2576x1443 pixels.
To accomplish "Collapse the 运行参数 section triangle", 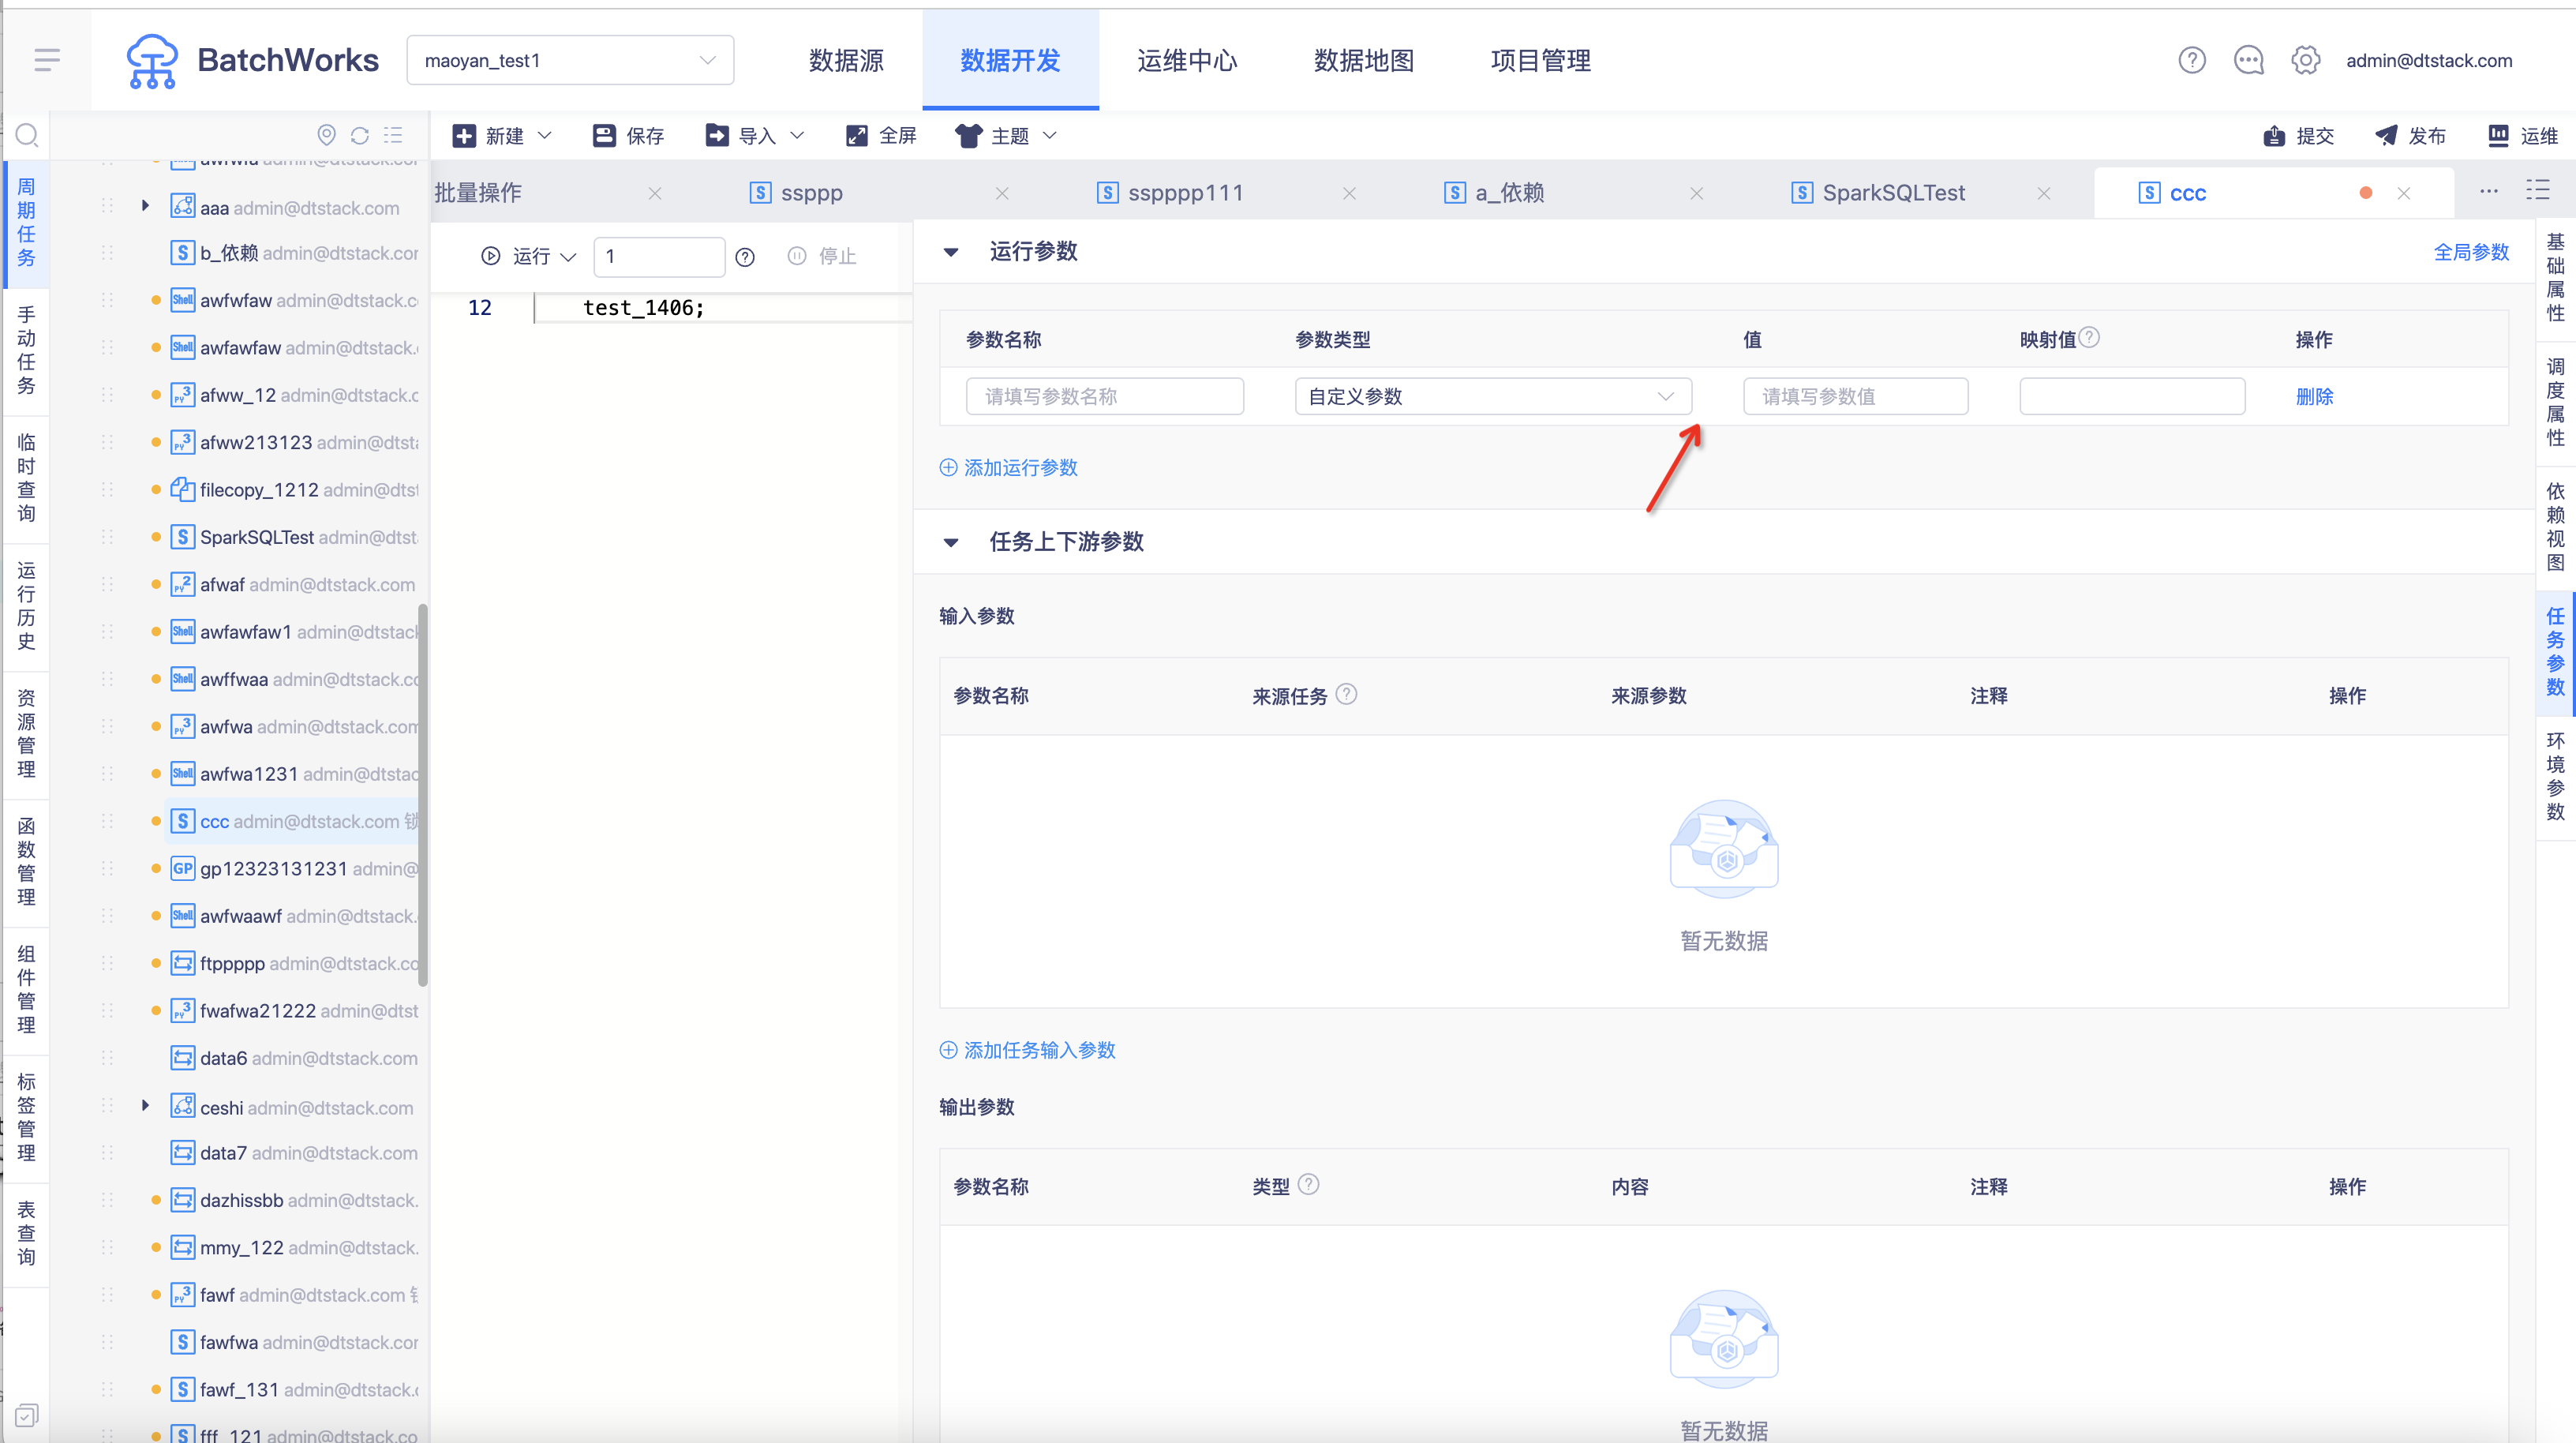I will pyautogui.click(x=951, y=252).
